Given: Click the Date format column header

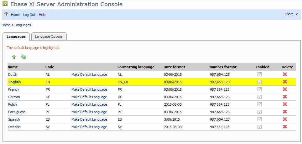Looking at the screenshot, I should tap(174, 67).
